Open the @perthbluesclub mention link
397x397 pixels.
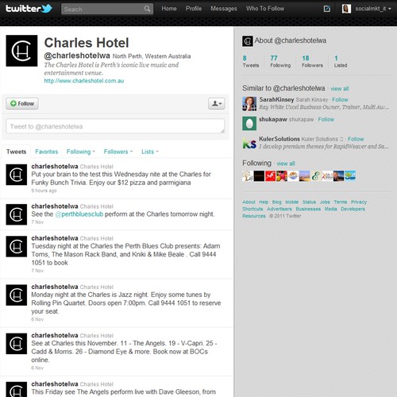(79, 214)
